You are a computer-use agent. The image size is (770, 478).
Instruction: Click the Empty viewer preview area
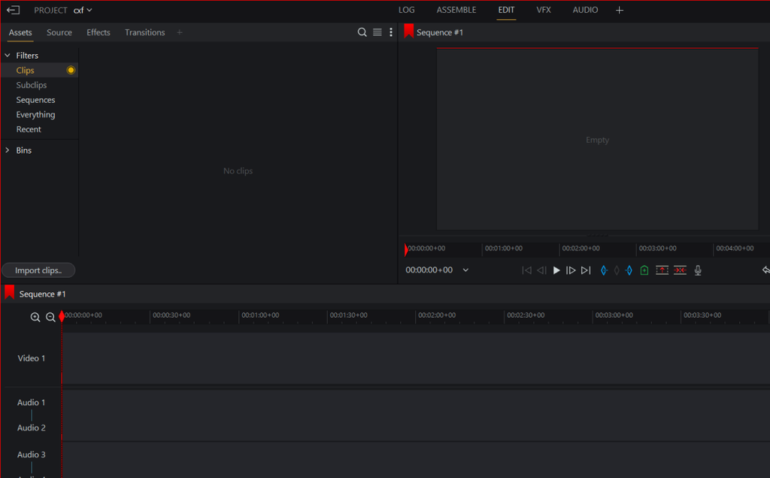597,140
